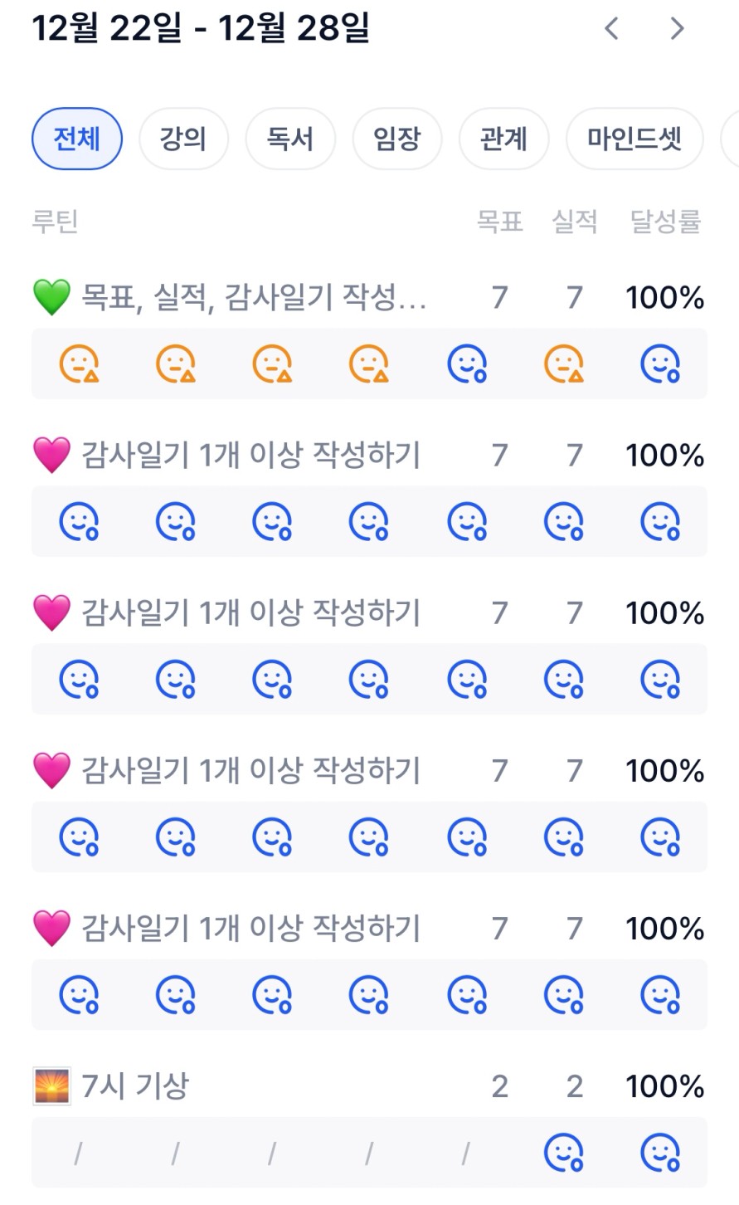Toggle sixth-day orange face in green-heart routine
This screenshot has height=1205, width=739.
[564, 363]
